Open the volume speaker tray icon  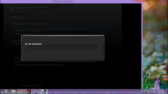click(x=154, y=92)
